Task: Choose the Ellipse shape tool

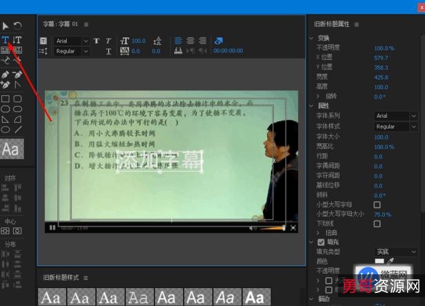Action: pos(6,129)
